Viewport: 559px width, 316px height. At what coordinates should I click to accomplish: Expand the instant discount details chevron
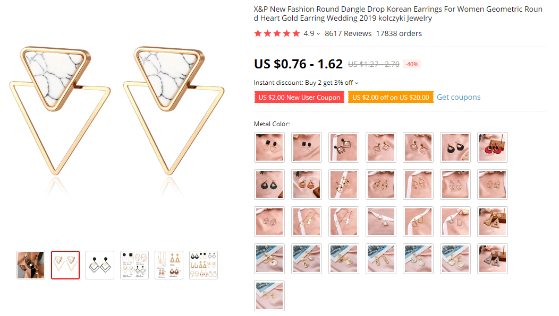pos(357,83)
